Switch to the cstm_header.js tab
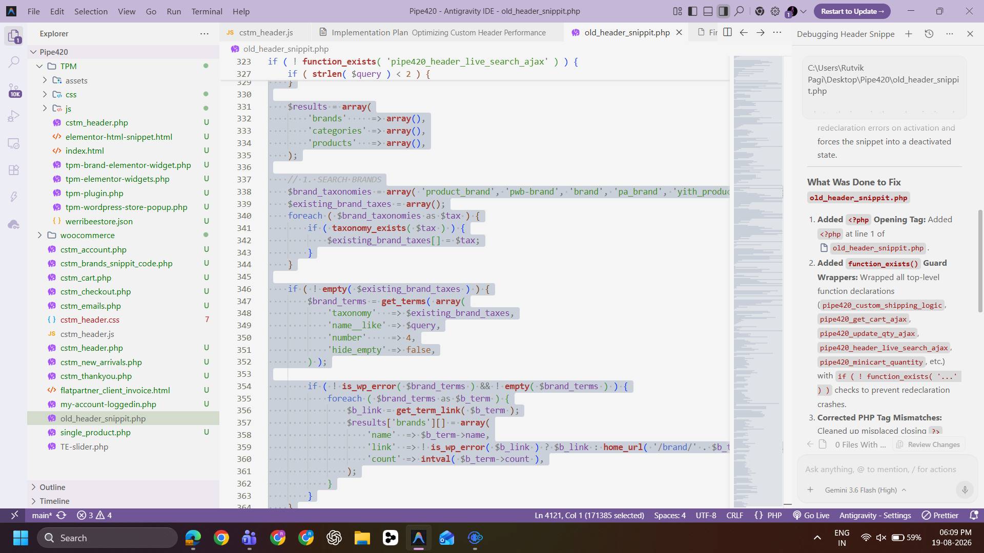 click(x=265, y=32)
